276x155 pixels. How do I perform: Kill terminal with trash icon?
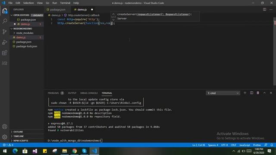(x=258, y=93)
